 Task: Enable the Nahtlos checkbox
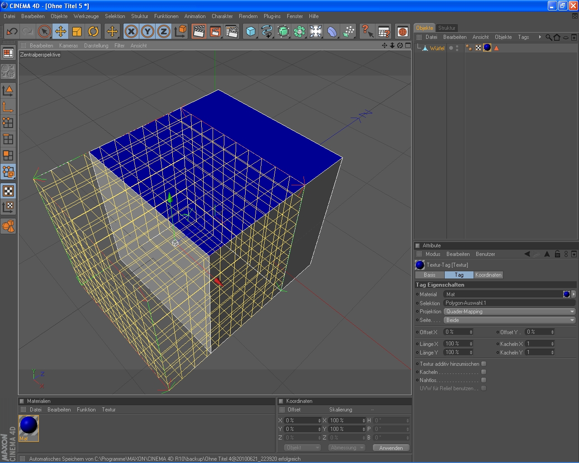[484, 380]
